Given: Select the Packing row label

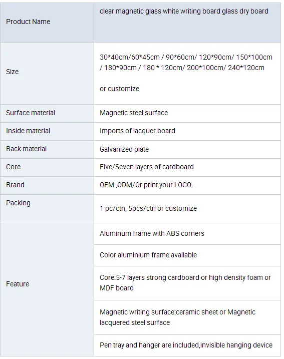Looking at the screenshot, I should pyautogui.click(x=18, y=203).
